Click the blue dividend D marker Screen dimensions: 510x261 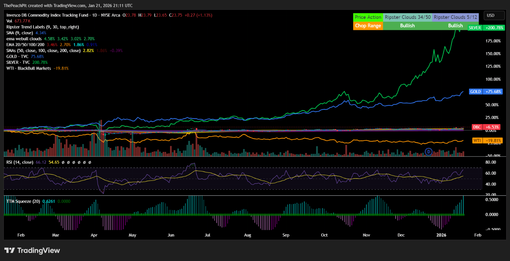pos(429,152)
